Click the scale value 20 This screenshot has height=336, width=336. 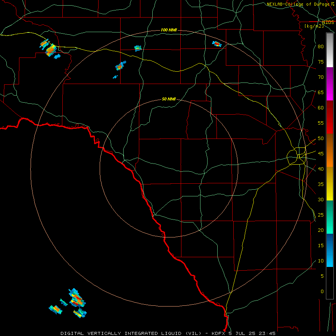321,230
